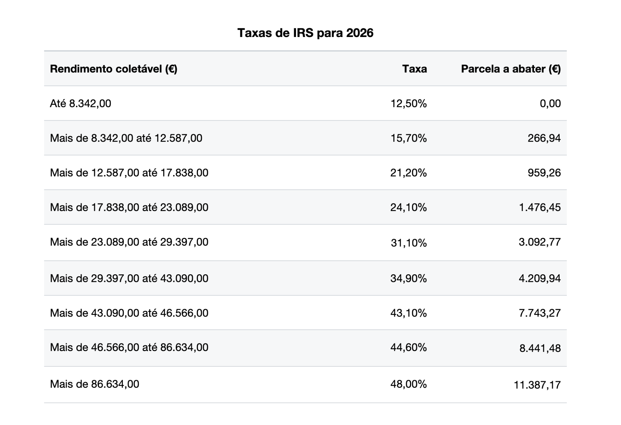Click the 3.092,77 deduction value
Viewport: 621px width, 425px height.
pyautogui.click(x=540, y=242)
